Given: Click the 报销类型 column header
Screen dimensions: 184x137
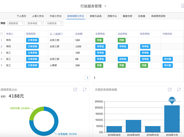Looking at the screenshot, I should point(31,34).
